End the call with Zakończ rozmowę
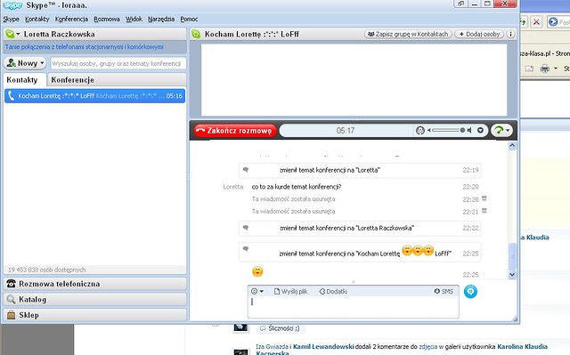Viewport: 570px width, 355px height. (235, 131)
